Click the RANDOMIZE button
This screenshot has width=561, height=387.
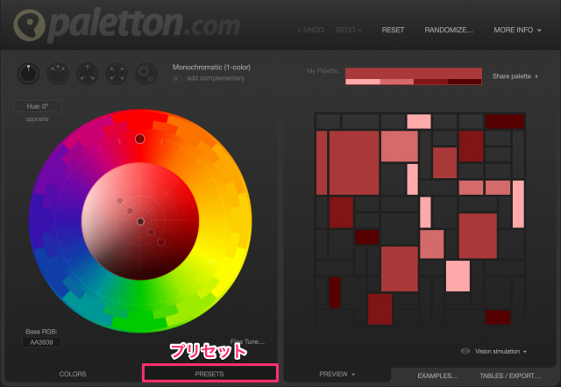(449, 30)
